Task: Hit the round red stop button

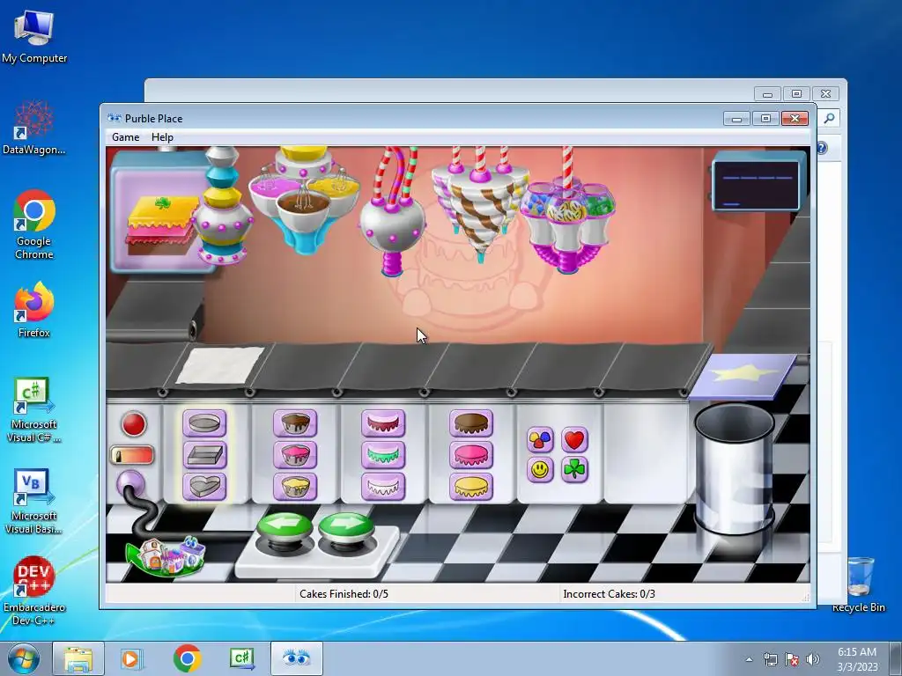Action: click(x=134, y=424)
